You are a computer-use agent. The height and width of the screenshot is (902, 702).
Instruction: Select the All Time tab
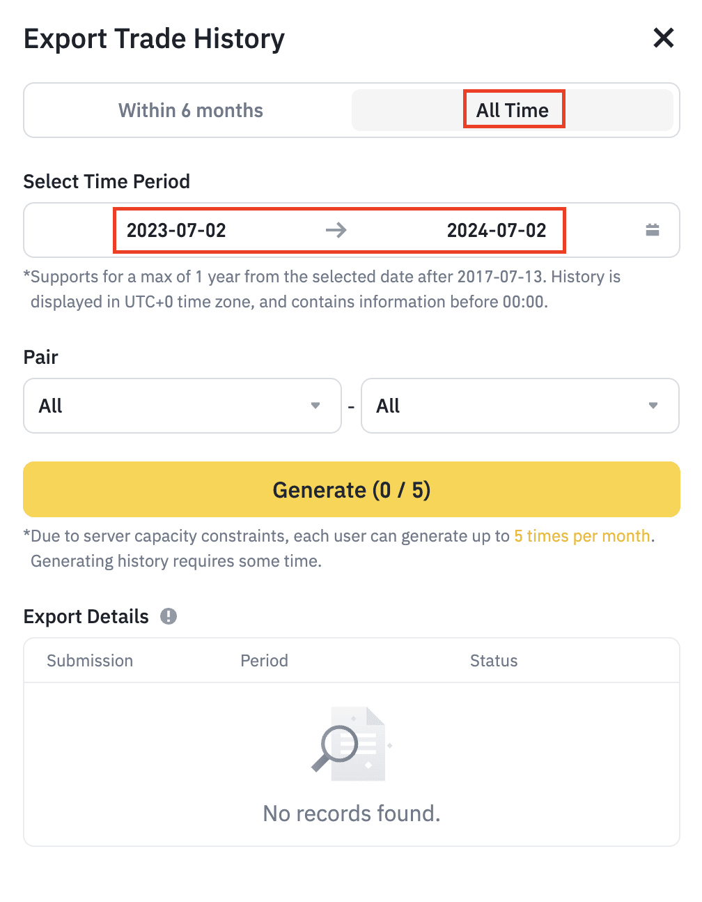tap(513, 110)
